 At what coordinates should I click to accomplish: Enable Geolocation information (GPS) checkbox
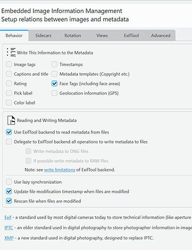tap(54, 93)
